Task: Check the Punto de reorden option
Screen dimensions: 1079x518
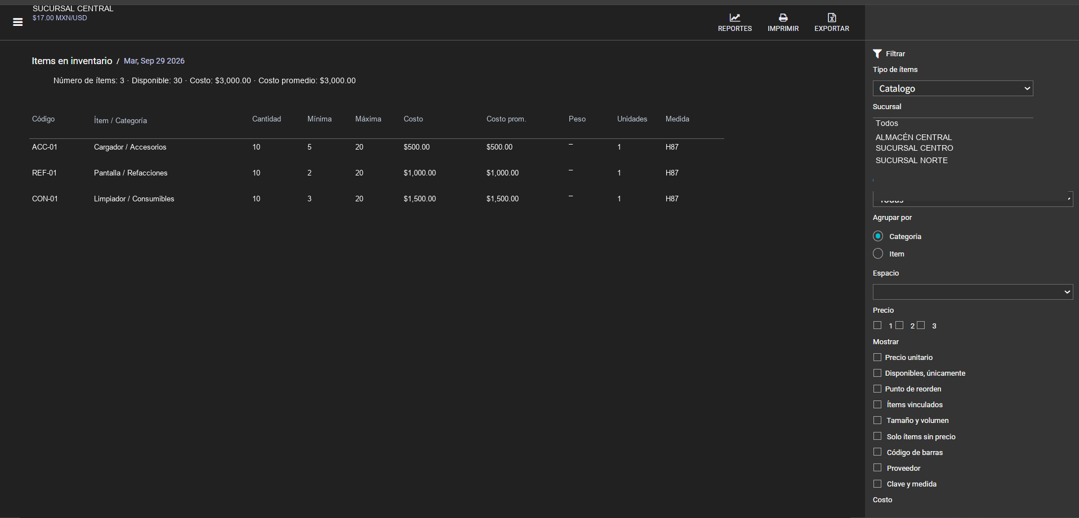Action: pos(877,389)
